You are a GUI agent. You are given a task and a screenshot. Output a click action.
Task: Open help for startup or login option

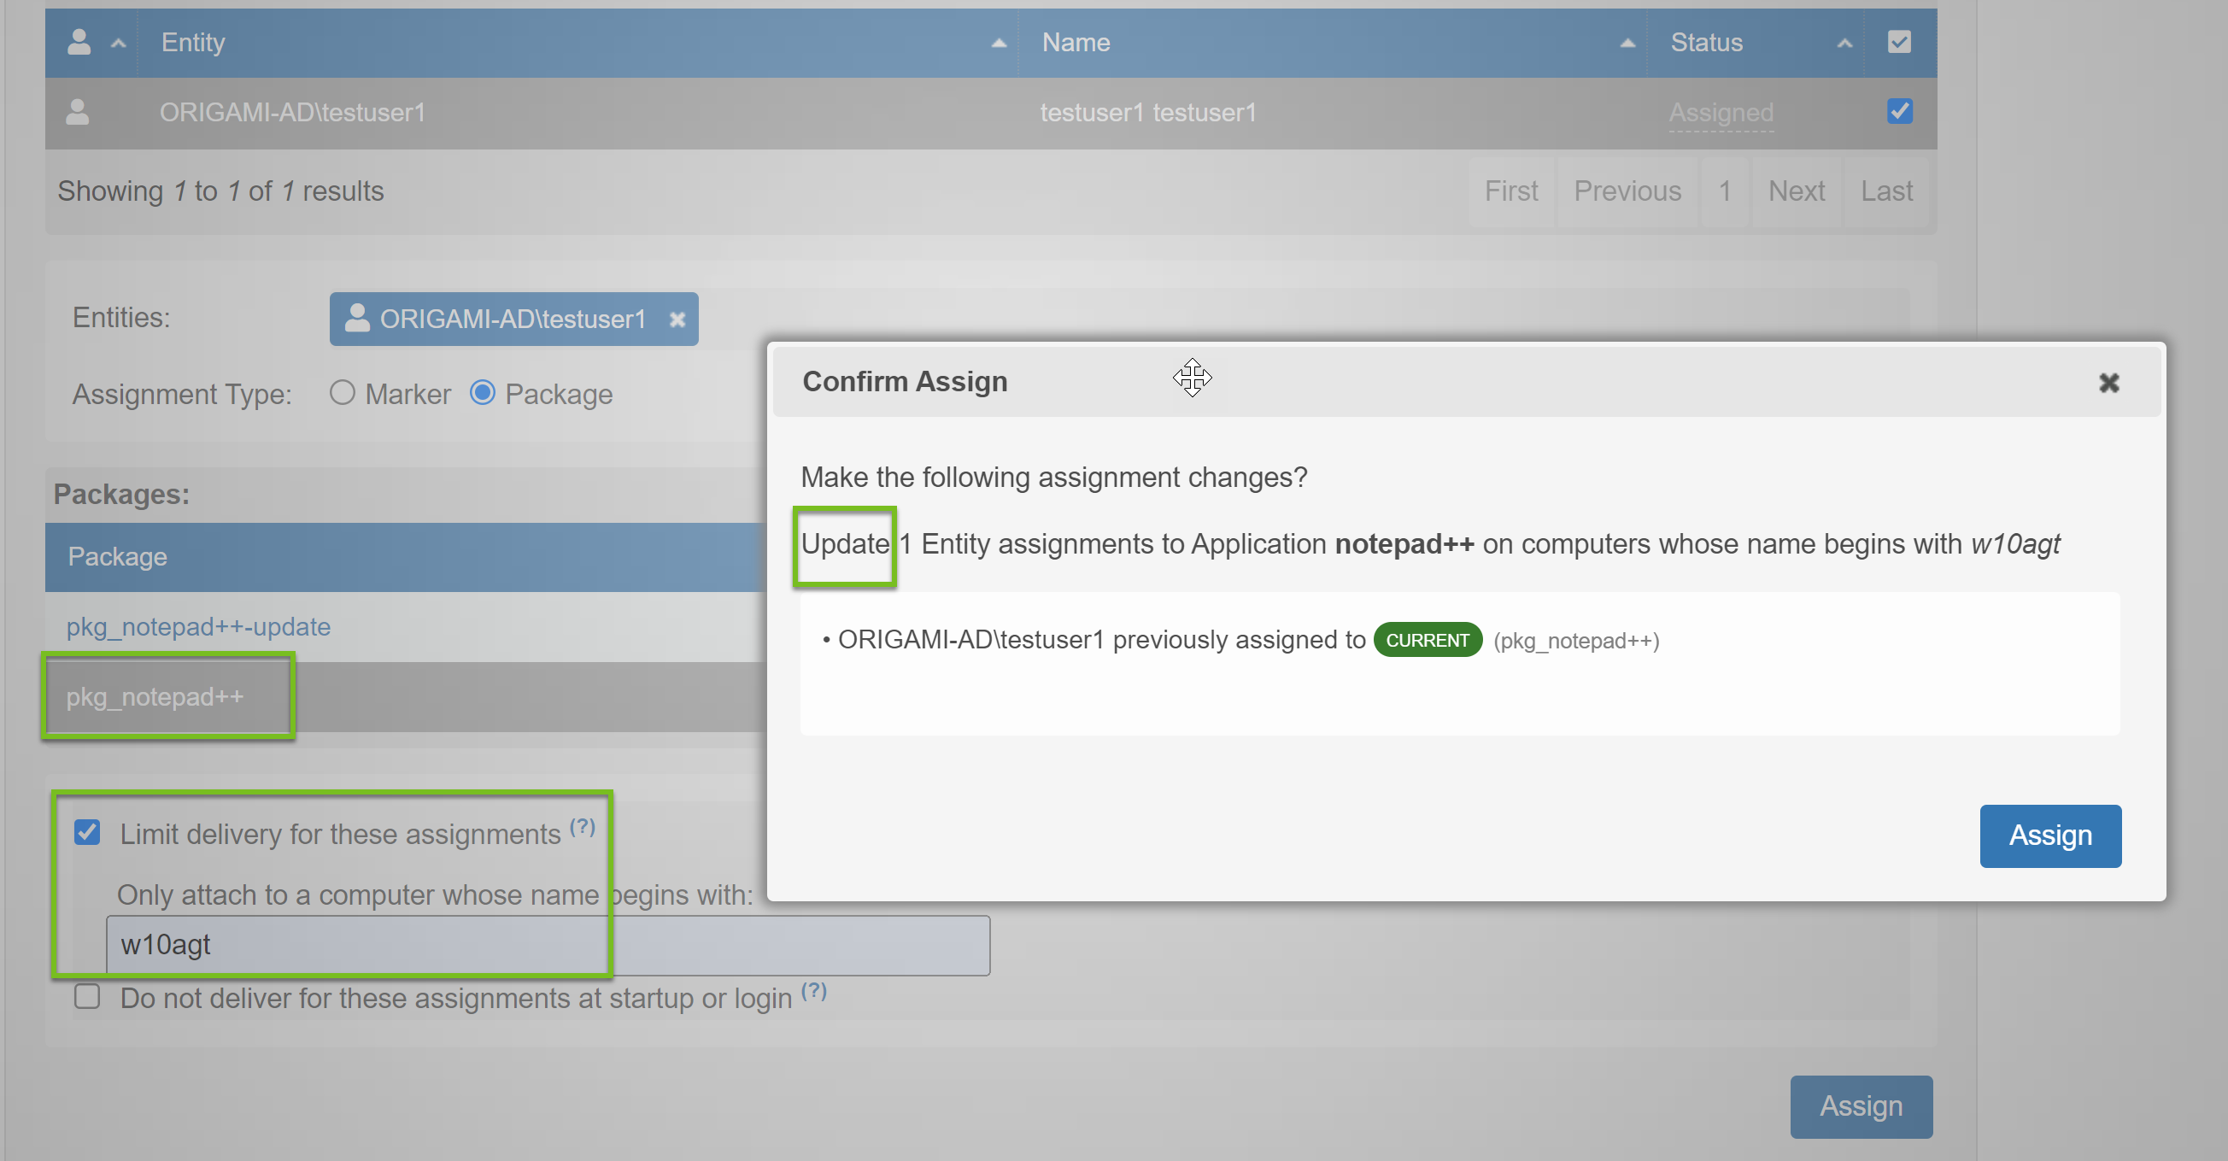coord(814,991)
